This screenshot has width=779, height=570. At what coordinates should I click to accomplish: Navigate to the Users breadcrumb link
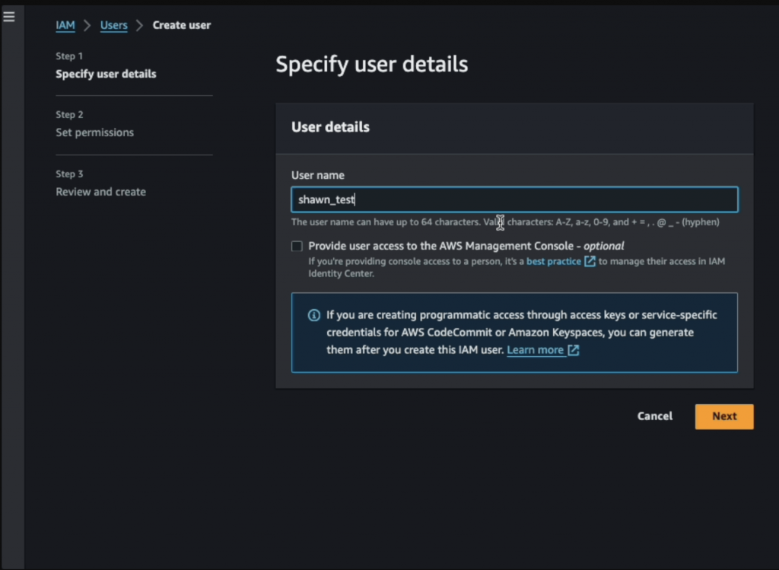(x=114, y=25)
